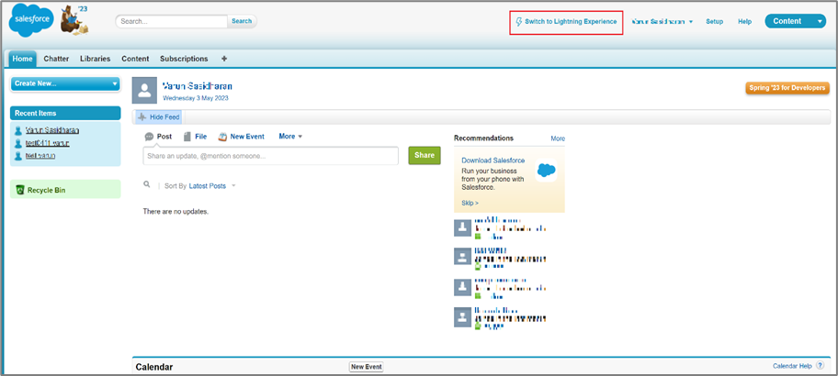The width and height of the screenshot is (838, 376).
Task: Click Spring '23 for Developers button
Action: (x=787, y=88)
